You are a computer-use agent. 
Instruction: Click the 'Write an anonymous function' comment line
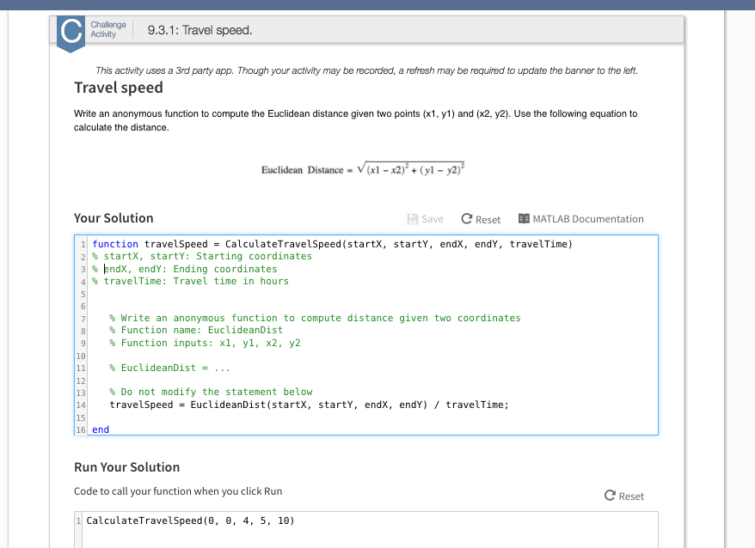[315, 318]
